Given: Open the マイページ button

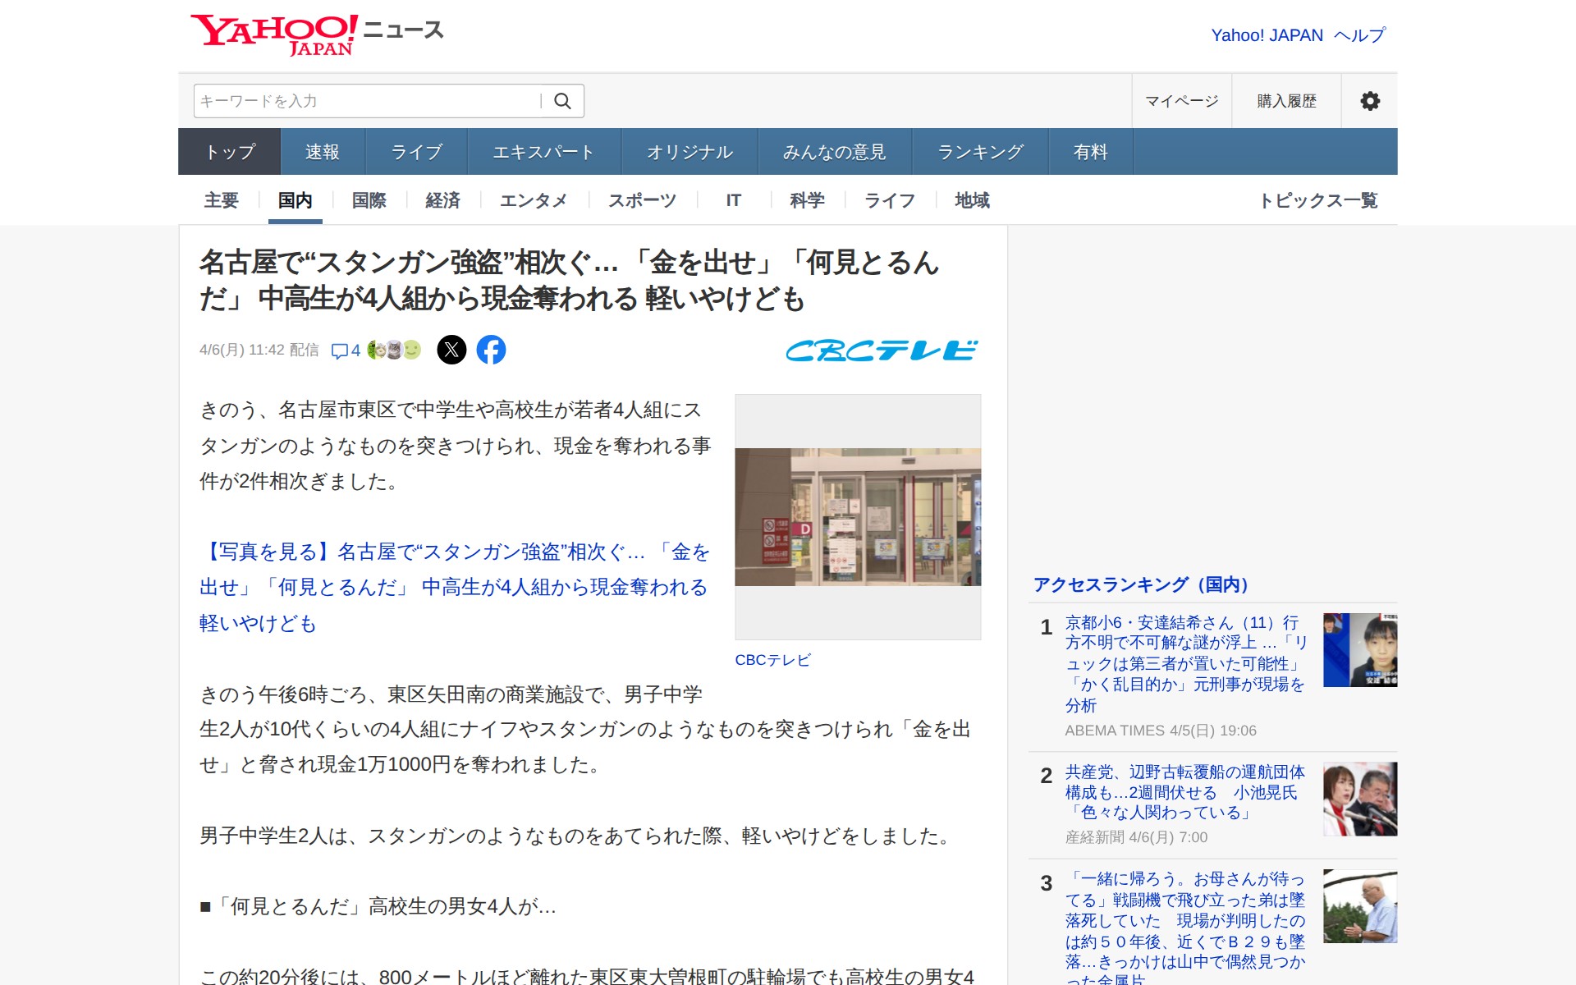Looking at the screenshot, I should click(1181, 101).
